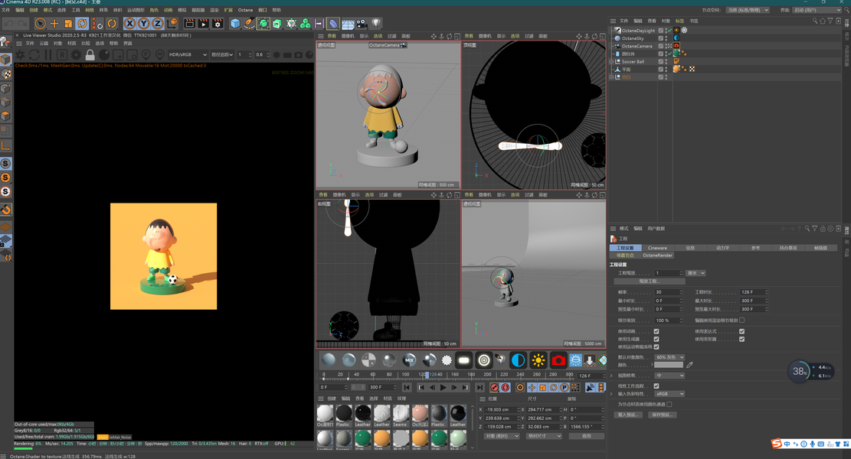851x459 pixels.
Task: Toggle use expressions checkbox
Action: 741,331
